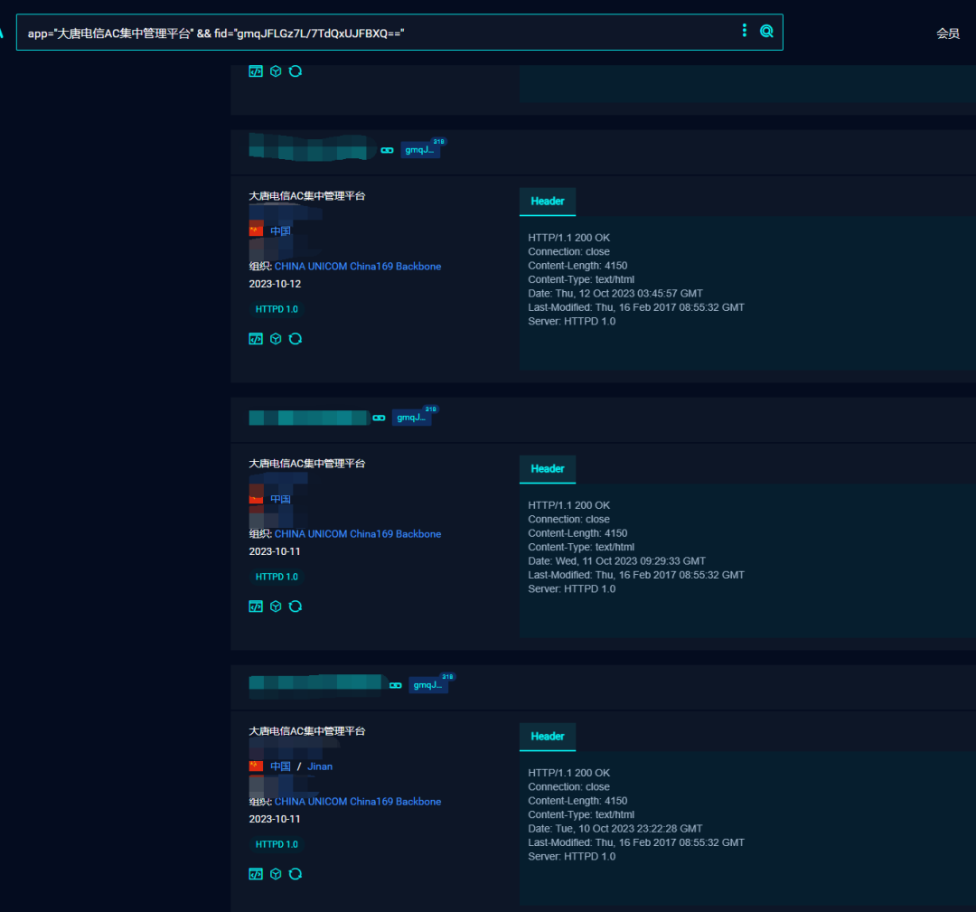Refresh the 2023-10-12 result with circular arrows icon
Image resolution: width=976 pixels, height=912 pixels.
(x=296, y=339)
